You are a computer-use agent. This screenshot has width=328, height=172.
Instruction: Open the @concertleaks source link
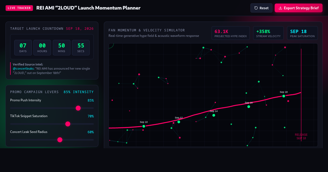(24, 69)
